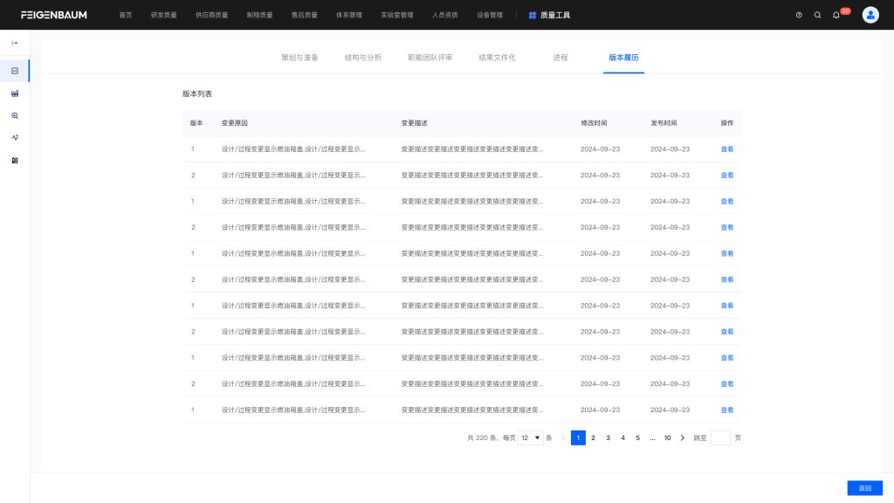Open 实验室管理 menu

pos(397,15)
